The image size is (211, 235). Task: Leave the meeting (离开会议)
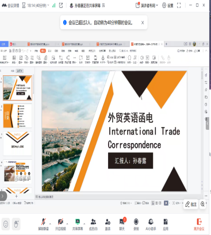point(199,224)
